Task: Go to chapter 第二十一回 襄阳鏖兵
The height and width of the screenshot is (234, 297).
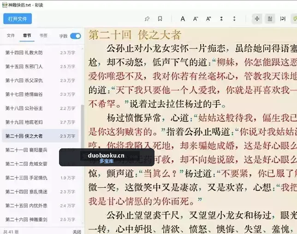Action: (40, 150)
